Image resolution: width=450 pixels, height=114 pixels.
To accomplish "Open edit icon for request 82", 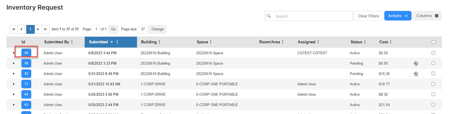I will [416, 74].
